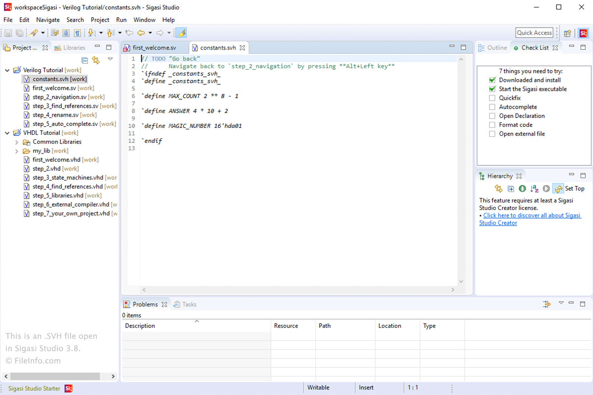Toggle Block Selection Mode toolbar icon

click(x=66, y=33)
